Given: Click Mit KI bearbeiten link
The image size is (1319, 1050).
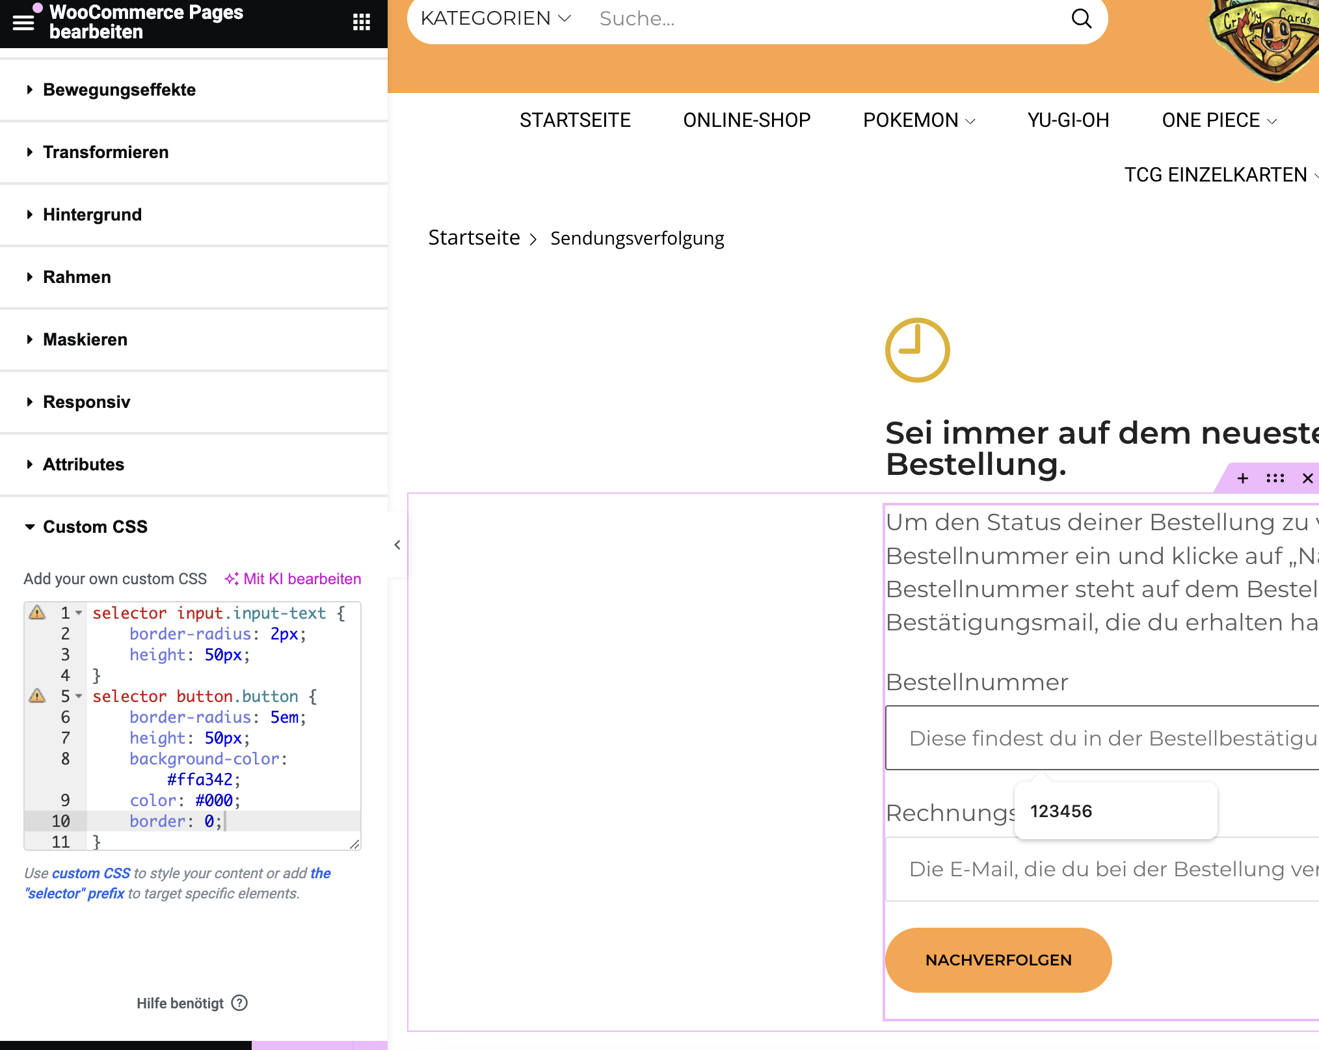Looking at the screenshot, I should tap(293, 579).
